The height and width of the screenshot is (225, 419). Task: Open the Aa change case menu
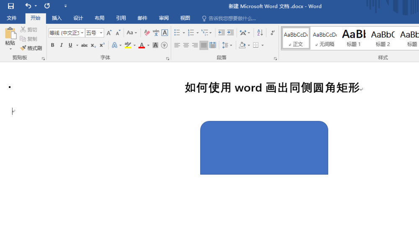(x=132, y=33)
